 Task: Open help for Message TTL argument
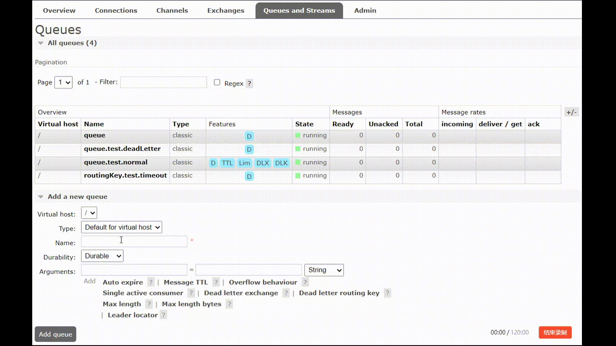[x=216, y=283]
